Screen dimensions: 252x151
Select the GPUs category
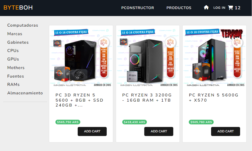pos(13,59)
